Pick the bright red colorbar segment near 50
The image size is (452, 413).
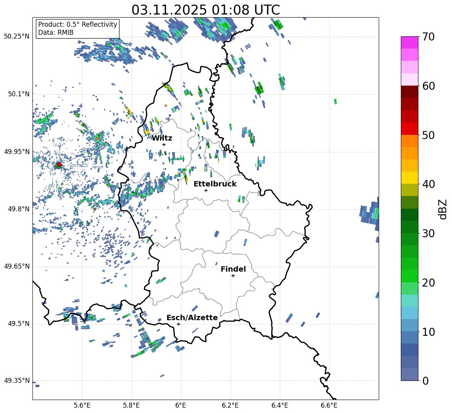tap(409, 128)
